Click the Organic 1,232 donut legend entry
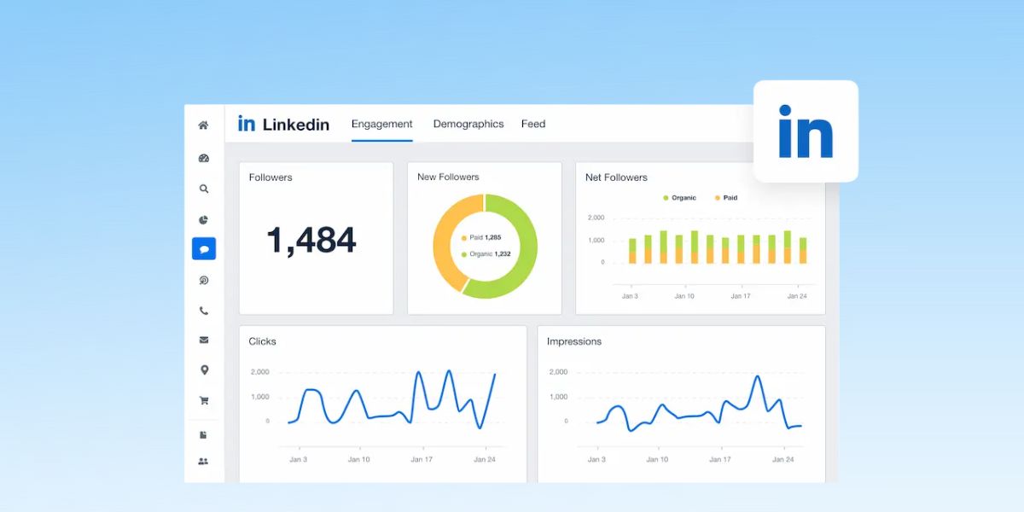This screenshot has height=512, width=1024. [x=486, y=254]
